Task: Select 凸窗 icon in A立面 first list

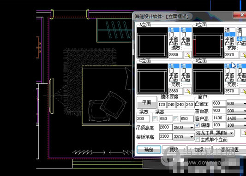Action: [x=174, y=43]
